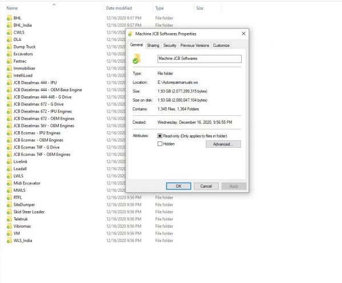Click the CWLS folder icon

click(9, 33)
